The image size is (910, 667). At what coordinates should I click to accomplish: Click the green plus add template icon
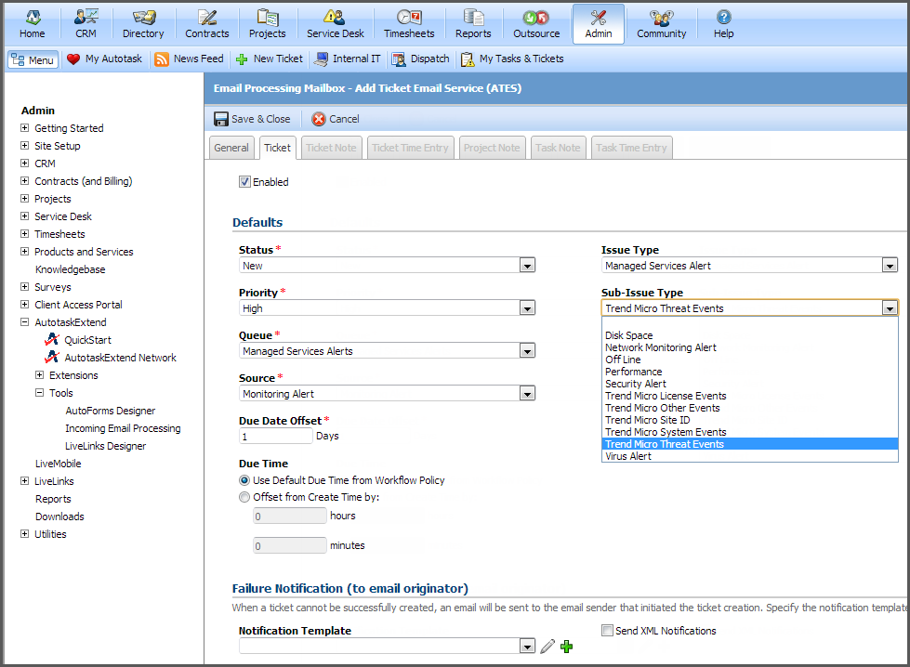pyautogui.click(x=567, y=647)
